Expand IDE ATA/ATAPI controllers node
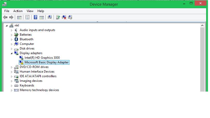The width and height of the screenshot is (210, 118). [x=12, y=76]
